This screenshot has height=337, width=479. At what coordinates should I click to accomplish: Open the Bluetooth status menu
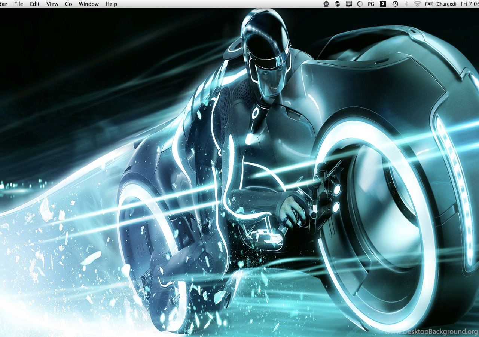[x=406, y=4]
